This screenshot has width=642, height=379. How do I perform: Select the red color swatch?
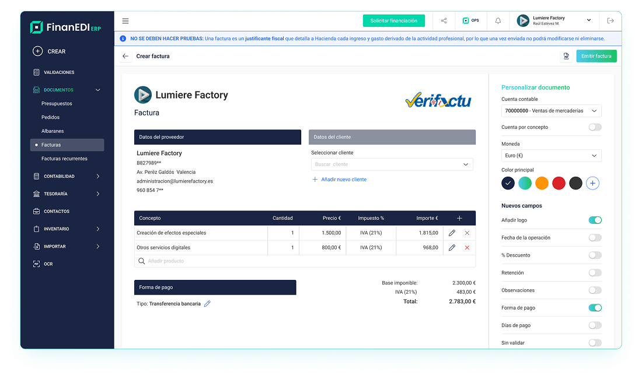(559, 183)
